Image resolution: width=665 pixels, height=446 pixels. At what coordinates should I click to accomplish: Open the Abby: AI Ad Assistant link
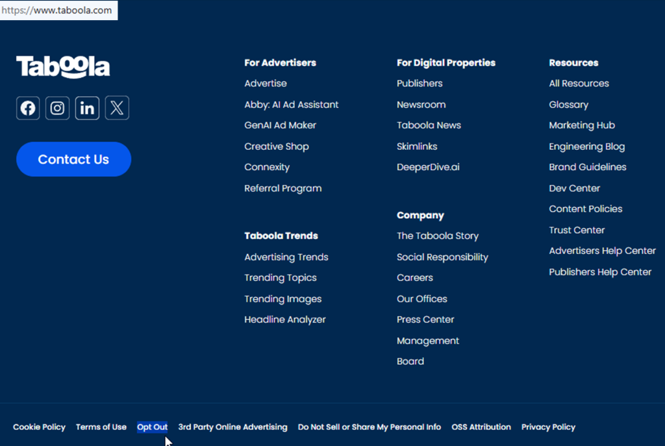pyautogui.click(x=291, y=105)
